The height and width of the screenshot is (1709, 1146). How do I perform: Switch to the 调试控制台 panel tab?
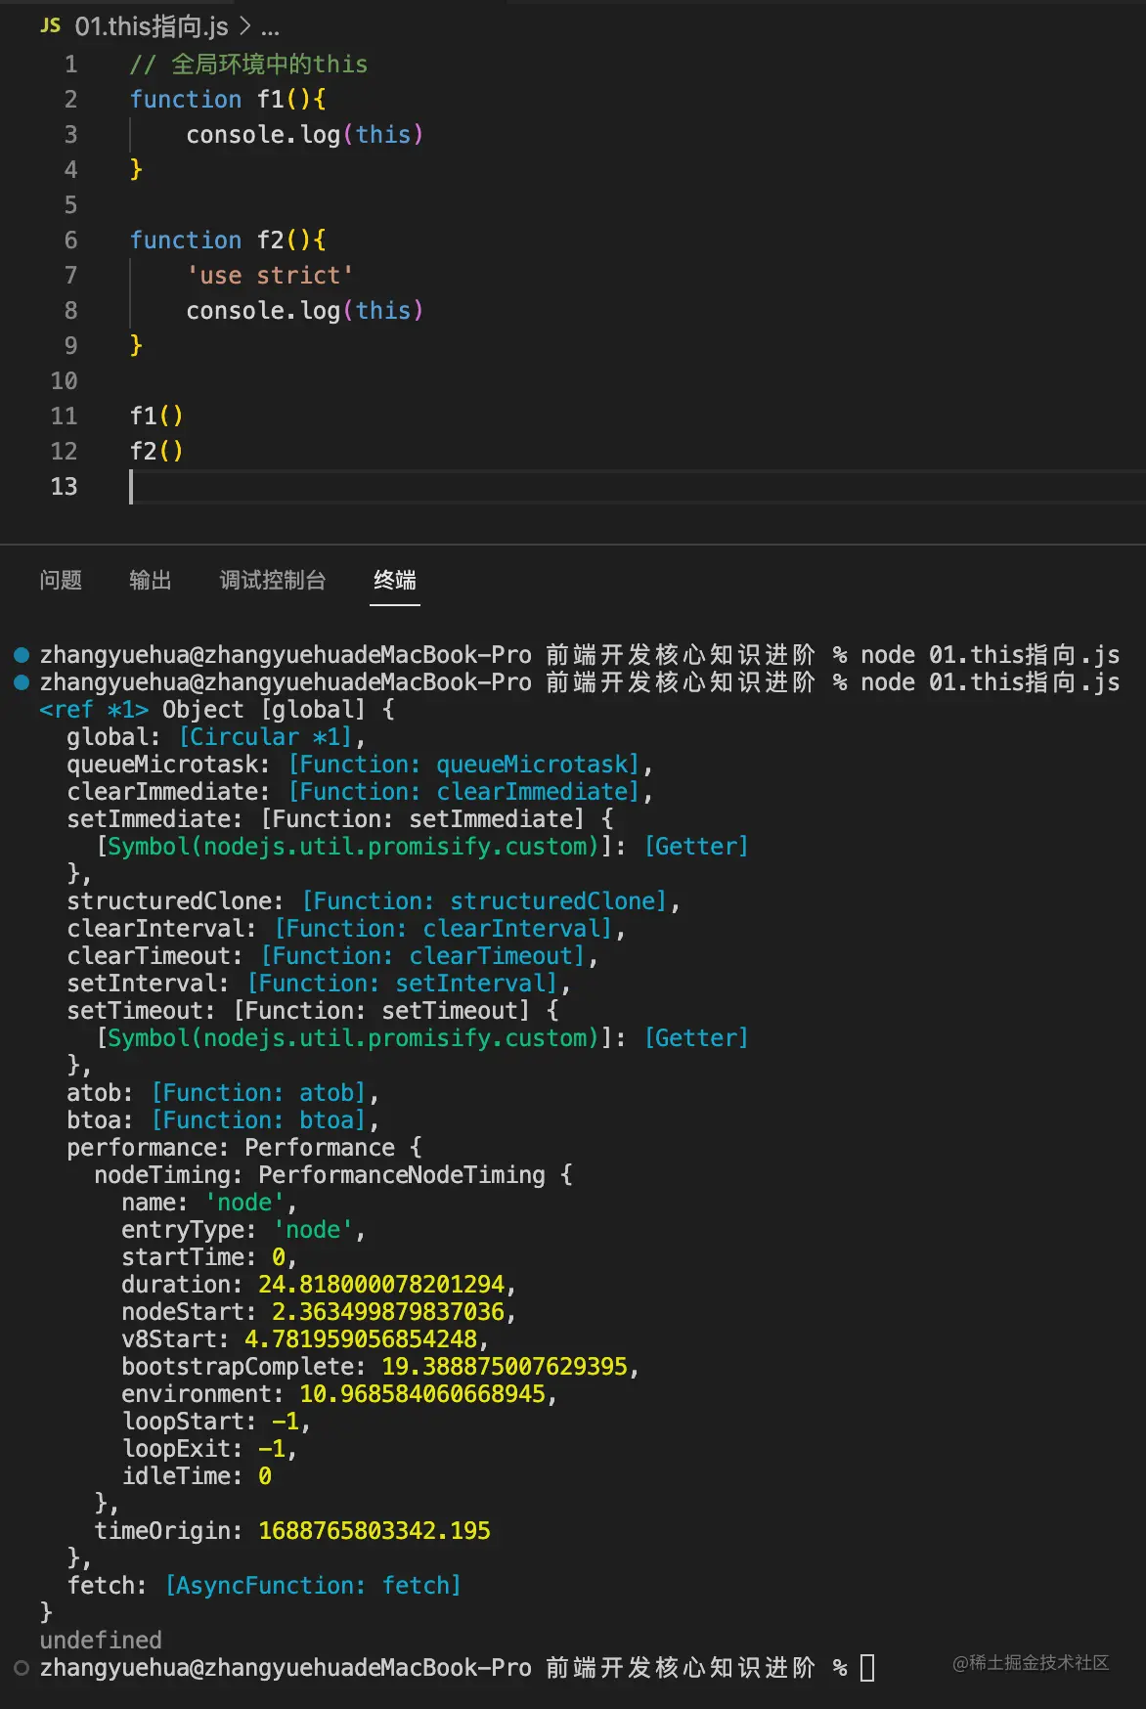[x=273, y=580]
